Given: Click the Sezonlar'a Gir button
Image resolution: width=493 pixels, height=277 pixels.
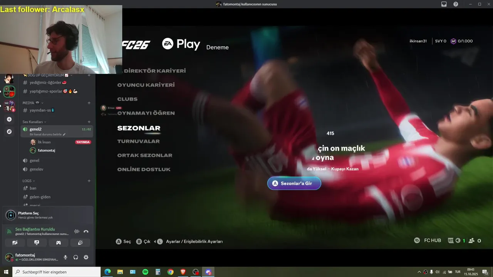Looking at the screenshot, I should (x=294, y=184).
